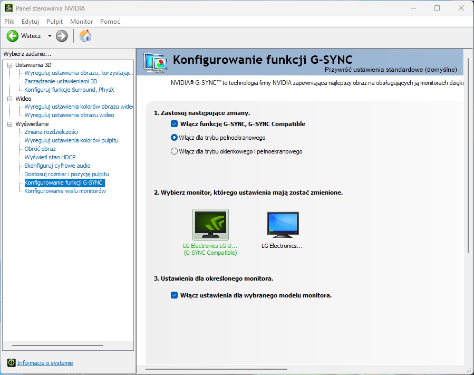This screenshot has width=474, height=375.
Task: Open Zarządzanie ustawieniami 3D
Action: coord(61,81)
